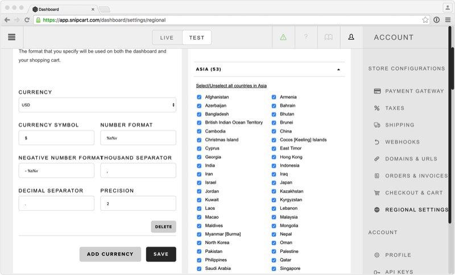The width and height of the screenshot is (455, 275).
Task: Click the user account icon
Action: [x=351, y=37]
